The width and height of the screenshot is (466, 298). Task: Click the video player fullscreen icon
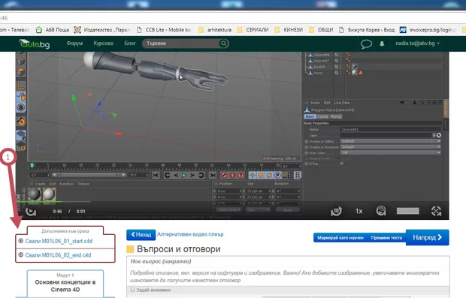tap(436, 211)
